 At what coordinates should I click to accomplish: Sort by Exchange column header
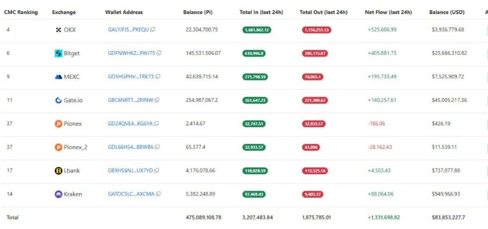[x=64, y=12]
